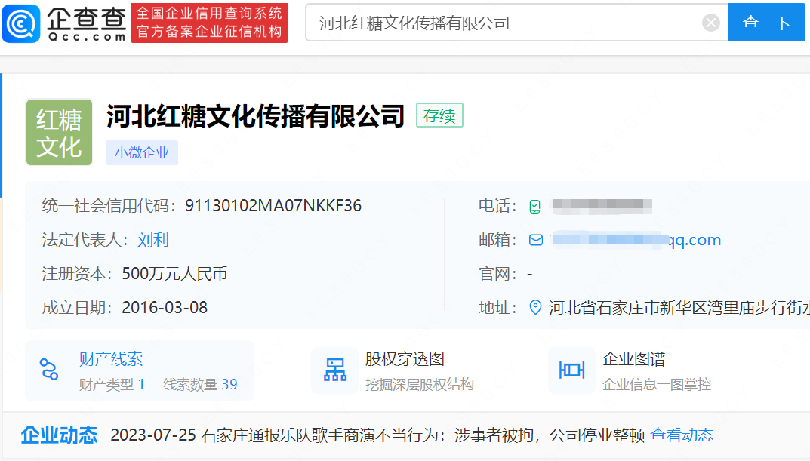
Task: Click the 2023-07-25 news headline text
Action: 377,435
